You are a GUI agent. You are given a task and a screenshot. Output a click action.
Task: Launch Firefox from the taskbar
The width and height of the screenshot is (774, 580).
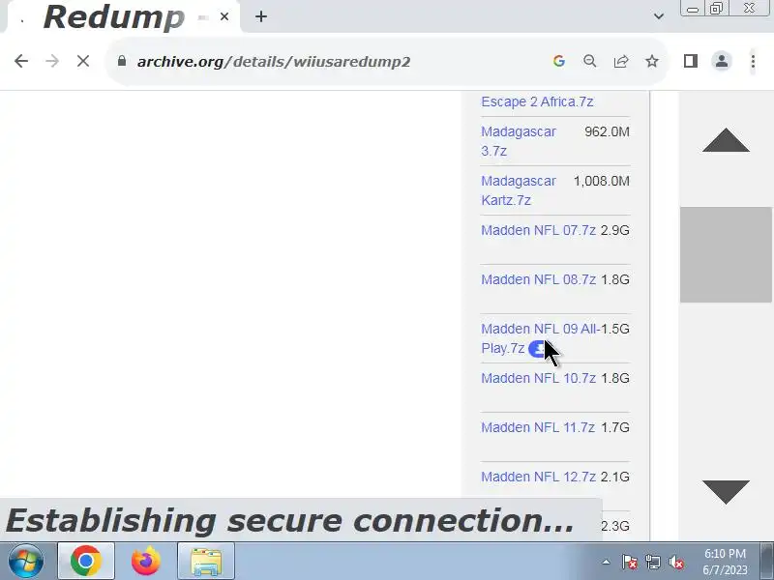(x=146, y=562)
